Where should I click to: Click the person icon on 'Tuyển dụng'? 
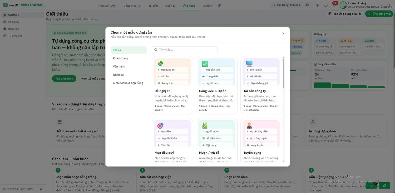coord(249,126)
